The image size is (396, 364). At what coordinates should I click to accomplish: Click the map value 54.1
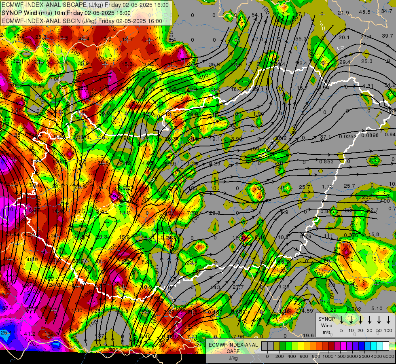tap(257, 15)
